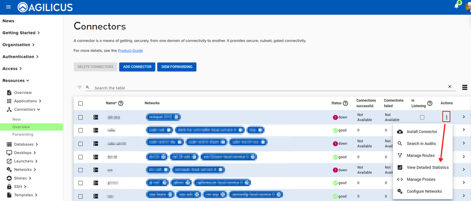Click the Is Listening help icon
The image size is (471, 201).
pyautogui.click(x=430, y=103)
